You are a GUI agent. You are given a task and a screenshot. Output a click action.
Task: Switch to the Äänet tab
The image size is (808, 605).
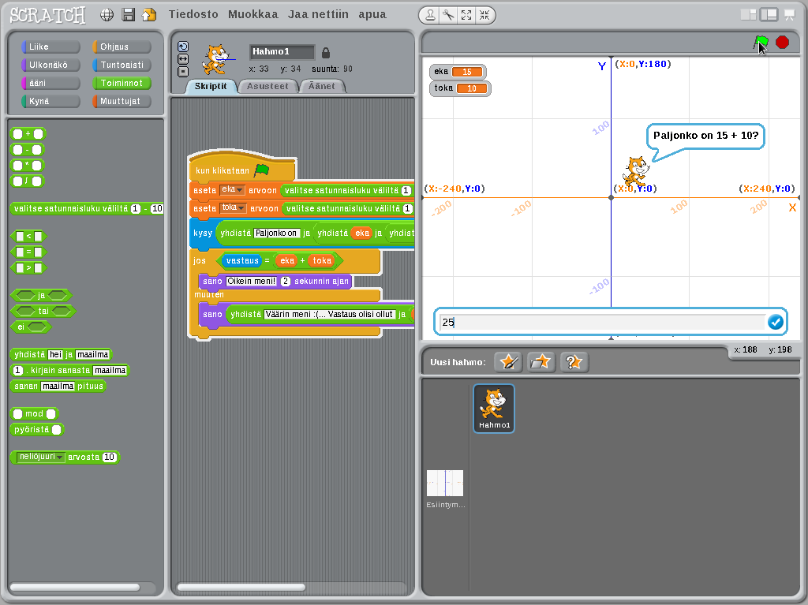322,86
